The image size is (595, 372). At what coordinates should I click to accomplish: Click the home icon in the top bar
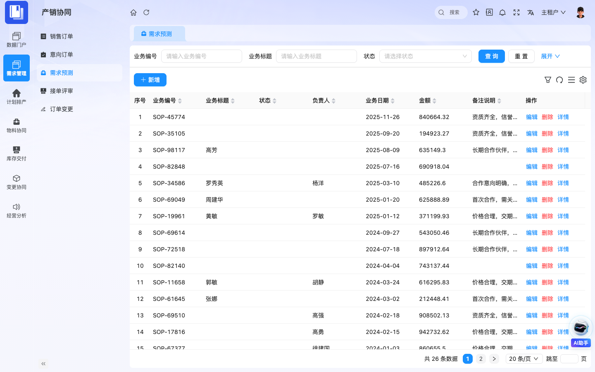[x=133, y=12]
